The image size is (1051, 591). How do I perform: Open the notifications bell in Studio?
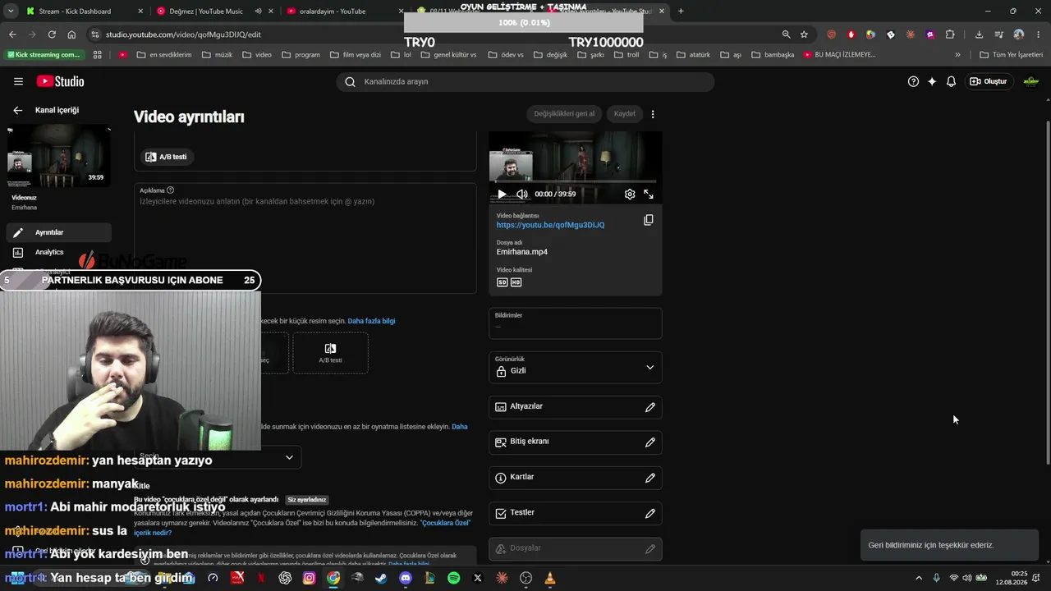[951, 81]
